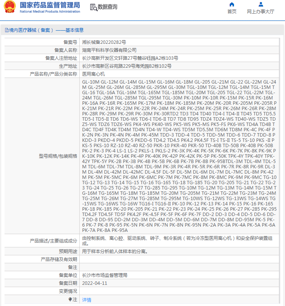Click the production address mentioning 海凭园

pos(127,66)
